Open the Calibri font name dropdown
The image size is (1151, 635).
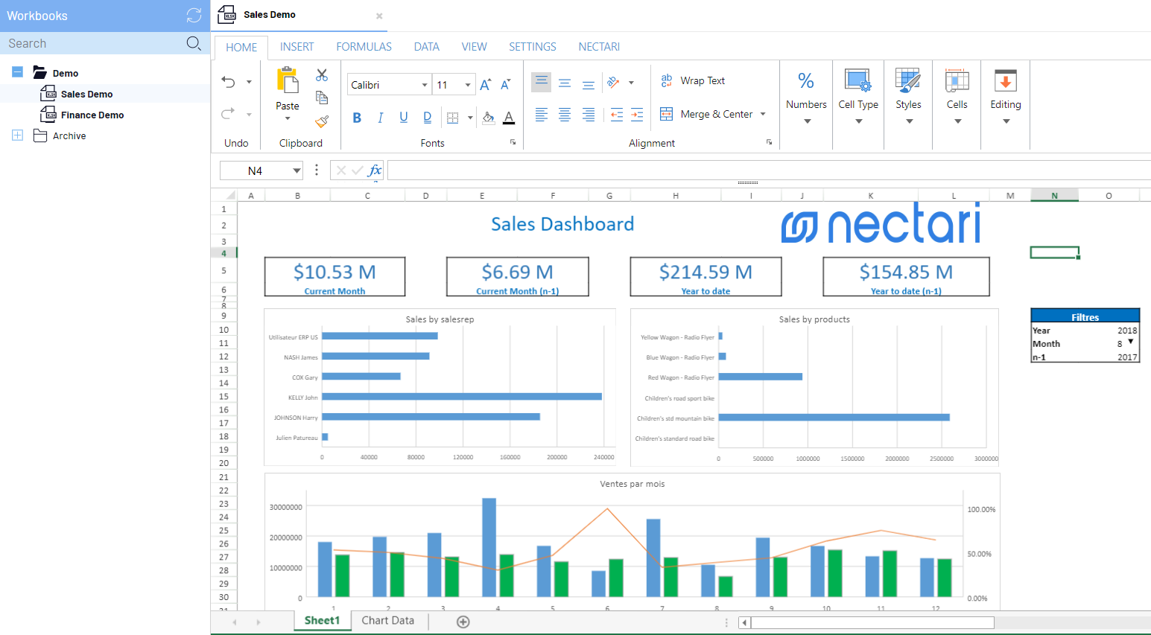click(x=425, y=85)
